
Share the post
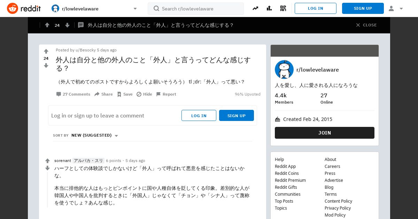point(103,94)
